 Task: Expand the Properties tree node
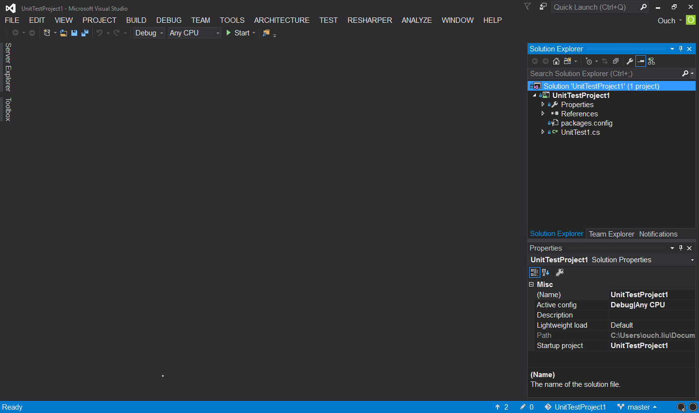[x=543, y=105]
